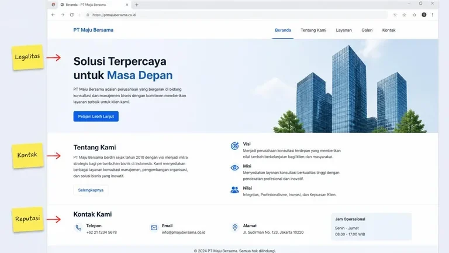The width and height of the screenshot is (449, 253).
Task: Click the Visi target icon
Action: pos(234,146)
